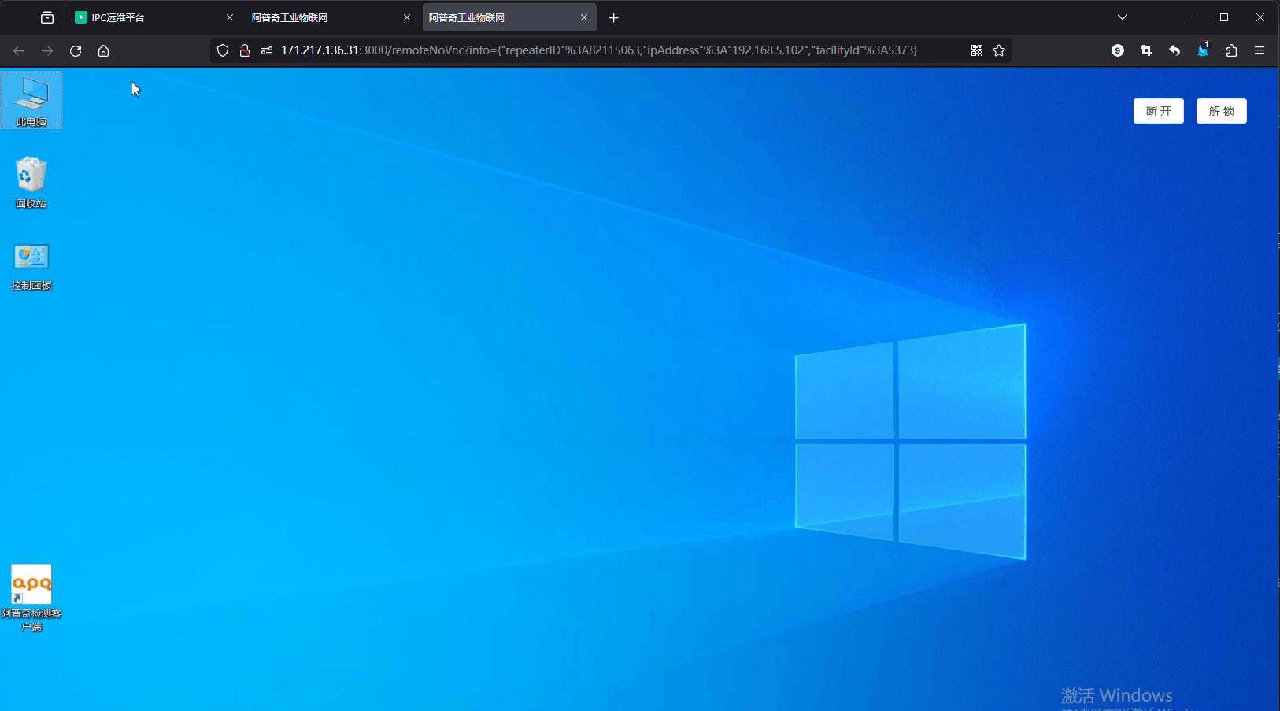Open the list all tabs dropdown

click(1123, 17)
